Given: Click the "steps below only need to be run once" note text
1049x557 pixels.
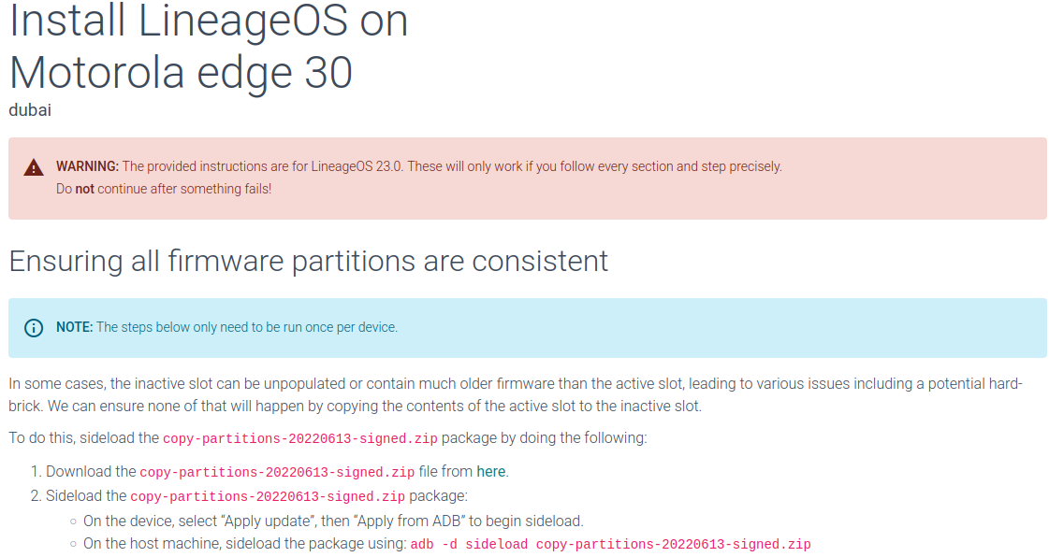Looking at the screenshot, I should (247, 328).
